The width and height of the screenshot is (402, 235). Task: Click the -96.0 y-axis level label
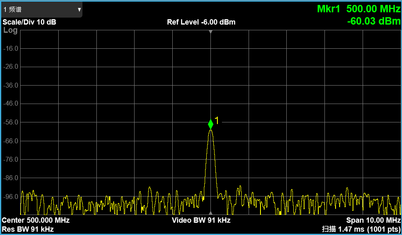pyautogui.click(x=11, y=197)
